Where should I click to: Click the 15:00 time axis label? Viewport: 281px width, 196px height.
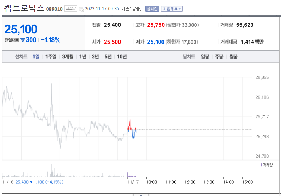pyautogui.click(x=248, y=182)
